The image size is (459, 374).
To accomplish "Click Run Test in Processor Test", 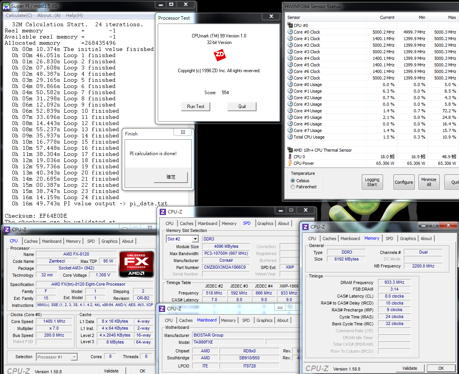I will click(x=196, y=107).
